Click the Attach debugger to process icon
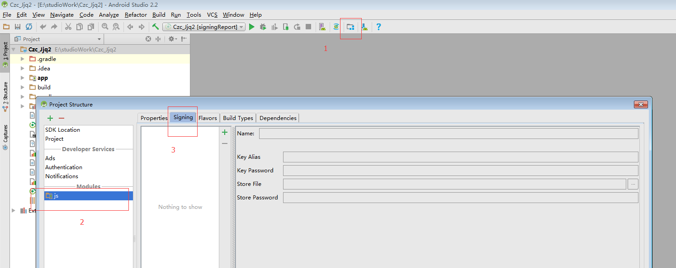 (286, 27)
